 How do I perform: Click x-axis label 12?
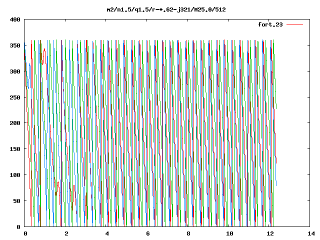270,233
